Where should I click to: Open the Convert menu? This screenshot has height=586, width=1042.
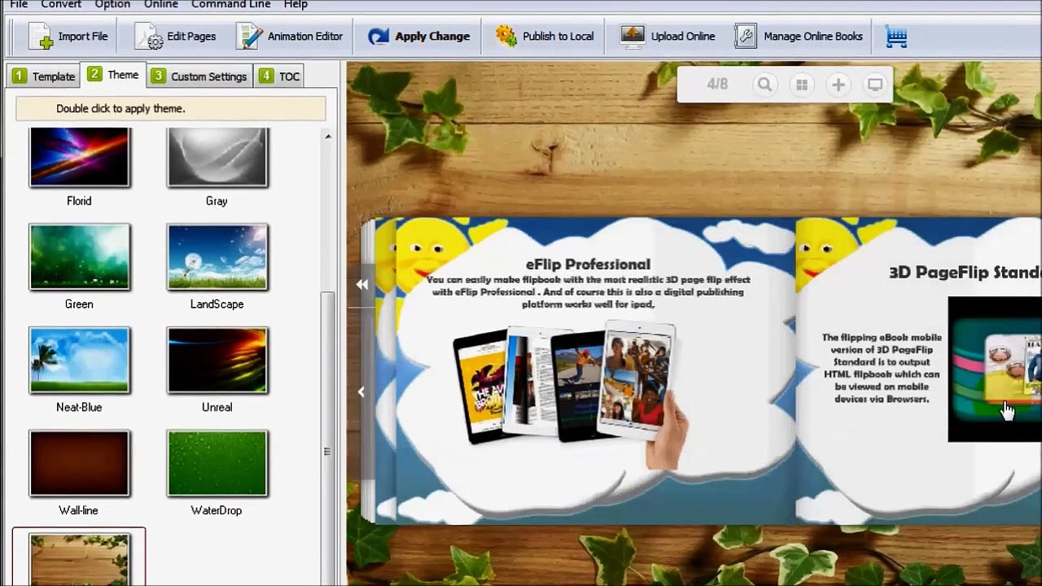click(x=61, y=4)
